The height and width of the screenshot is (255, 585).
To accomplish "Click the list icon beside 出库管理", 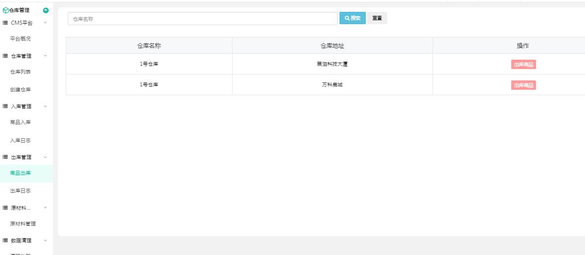I will pos(5,157).
